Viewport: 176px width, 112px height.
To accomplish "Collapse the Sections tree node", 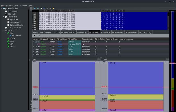I will click(3, 30).
